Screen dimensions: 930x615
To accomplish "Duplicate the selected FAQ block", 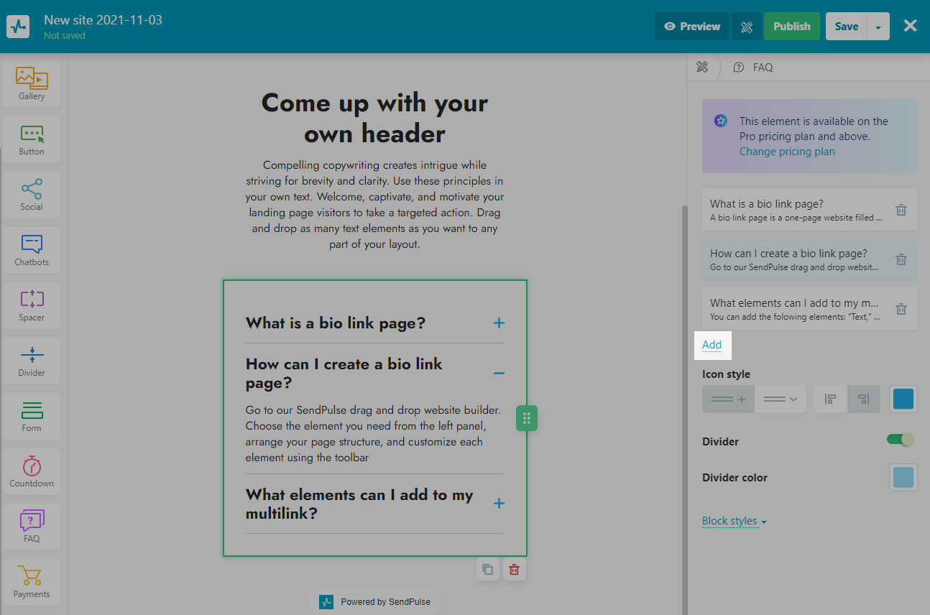I will (x=488, y=570).
